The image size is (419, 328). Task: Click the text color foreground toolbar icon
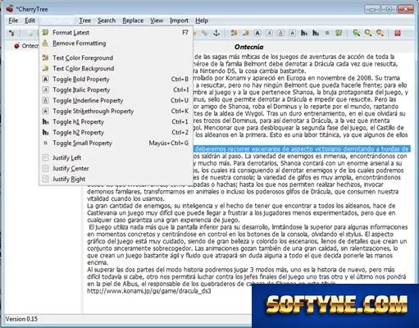[x=234, y=33]
